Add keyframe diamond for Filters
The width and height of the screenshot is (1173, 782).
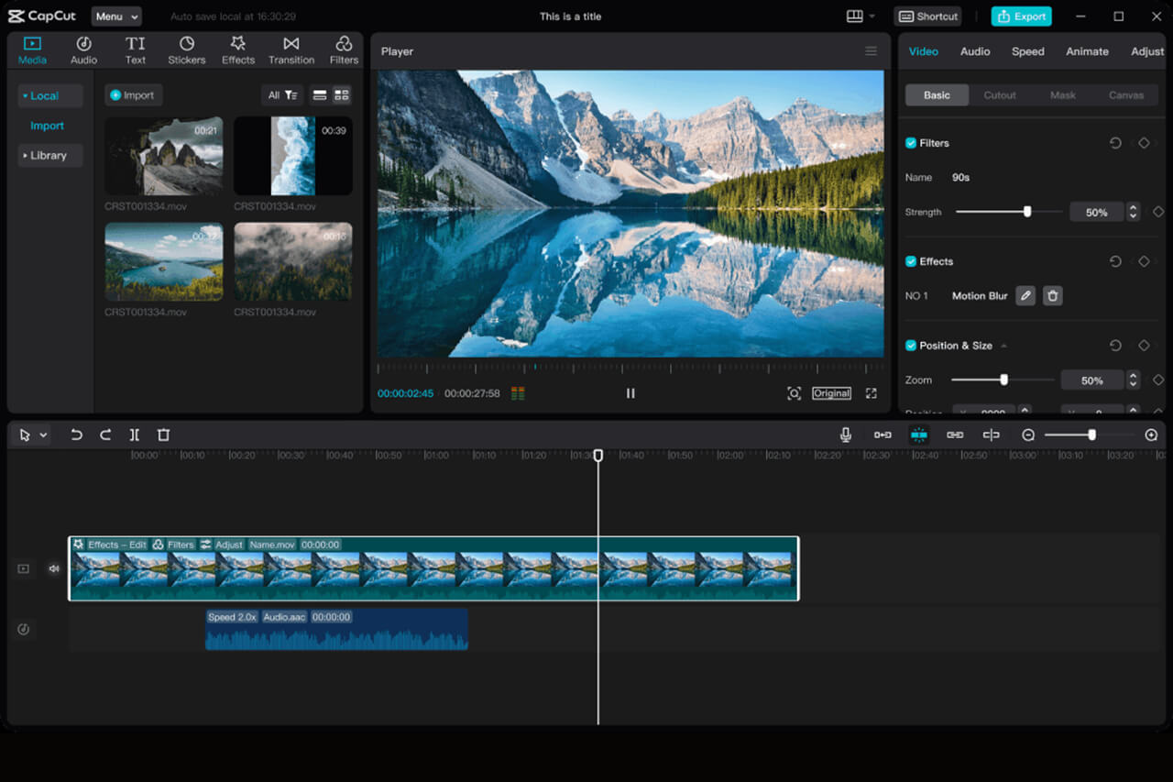(x=1144, y=143)
